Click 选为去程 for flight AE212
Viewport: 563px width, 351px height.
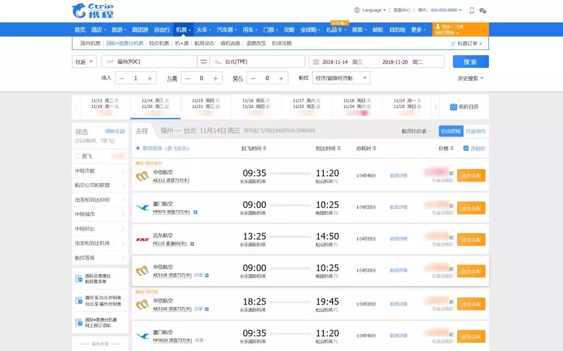click(471, 176)
